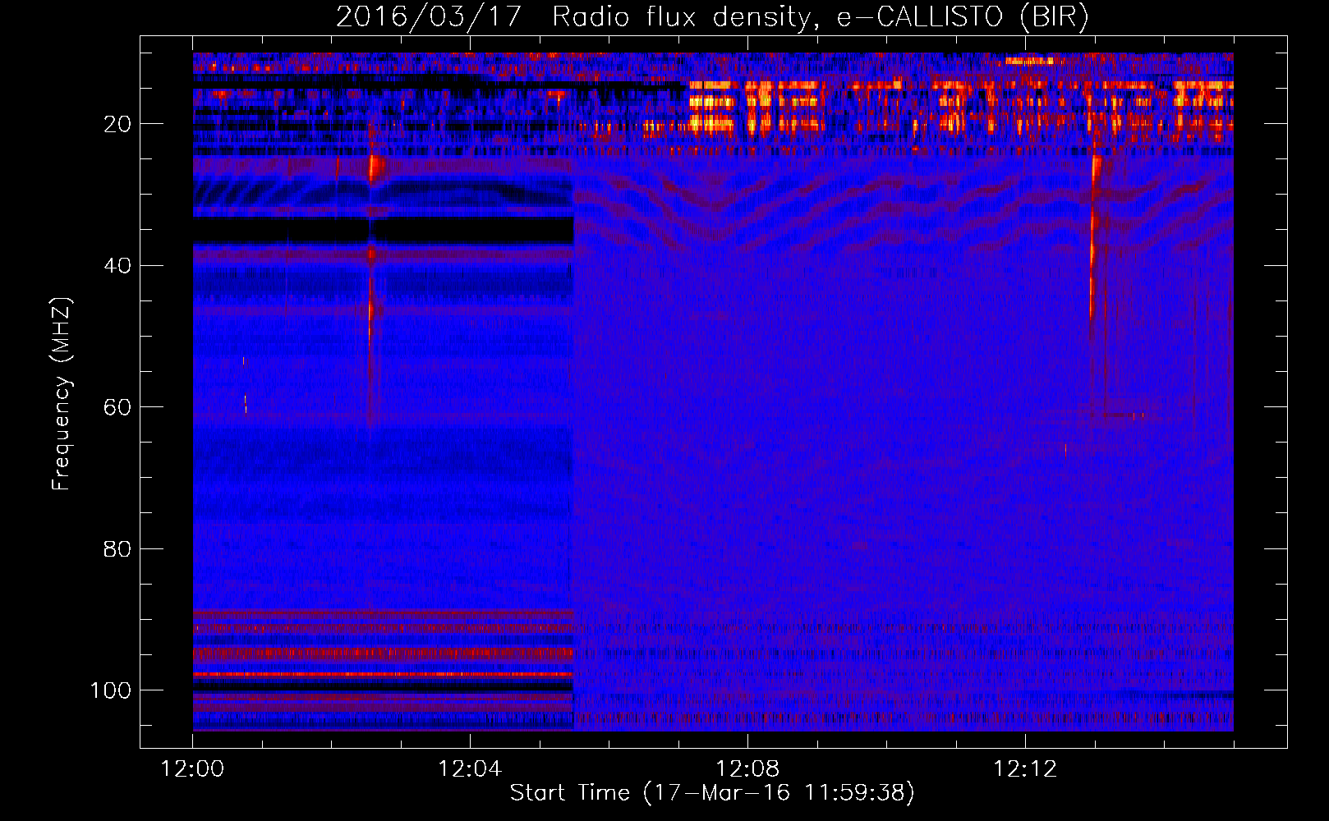Screen dimensions: 1329x821
Task: Click the '12:08' time tick label
Action: pyautogui.click(x=747, y=769)
